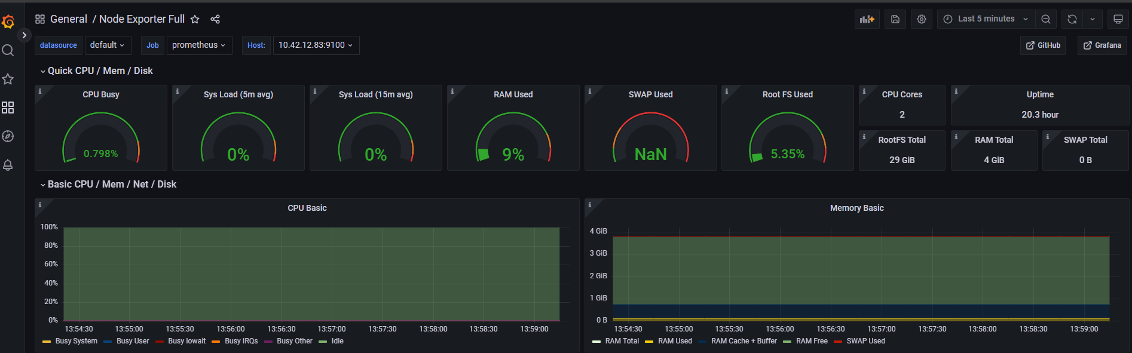Show info for Sys Load 15m panel
Screen dimensions: 1132x353
[315, 91]
